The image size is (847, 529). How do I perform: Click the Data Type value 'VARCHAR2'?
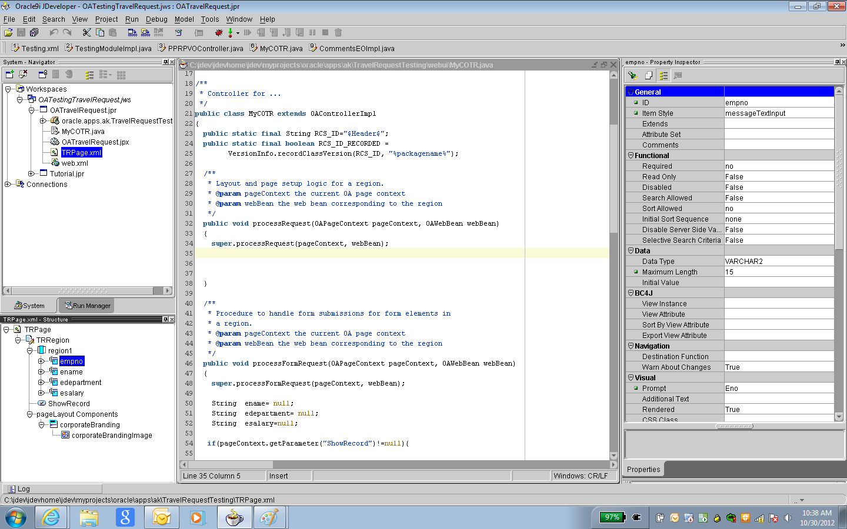(x=779, y=262)
